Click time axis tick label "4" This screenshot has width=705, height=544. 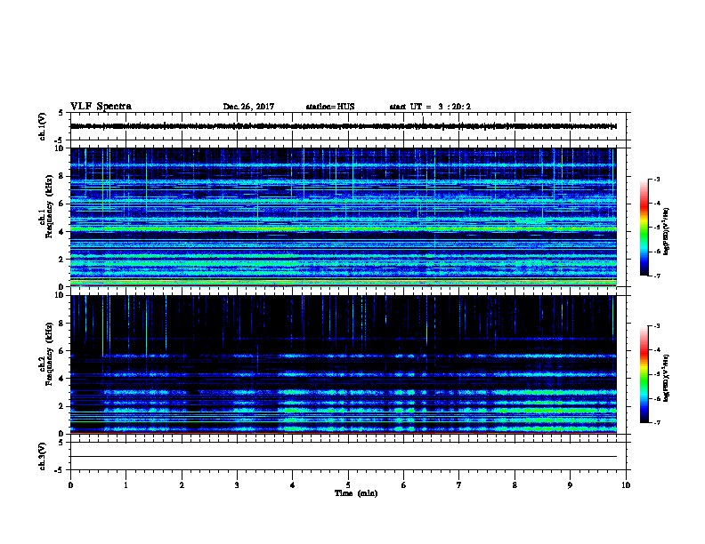coord(293,484)
